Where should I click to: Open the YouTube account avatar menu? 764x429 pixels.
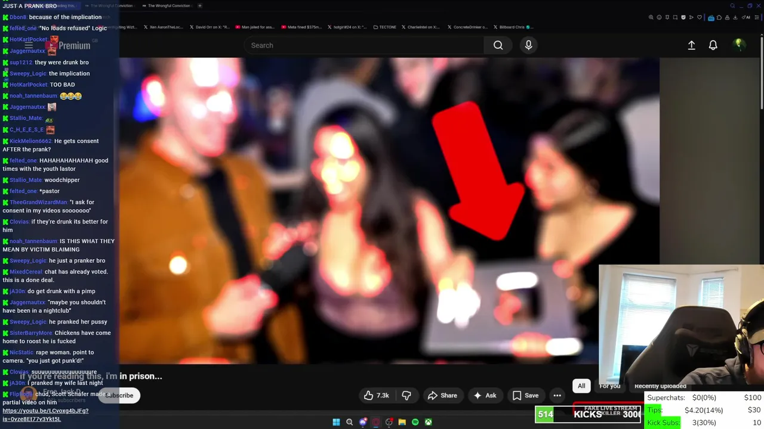click(739, 45)
